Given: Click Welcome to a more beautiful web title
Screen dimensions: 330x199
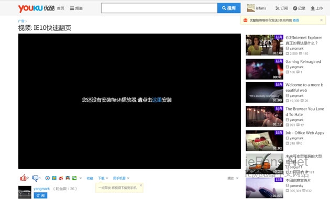Looking at the screenshot, I should point(304,87).
